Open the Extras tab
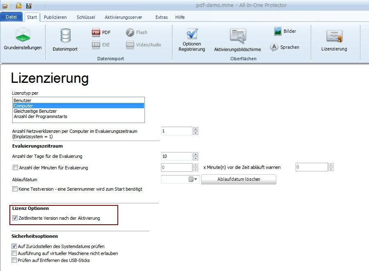369x271 pixels. [162, 17]
